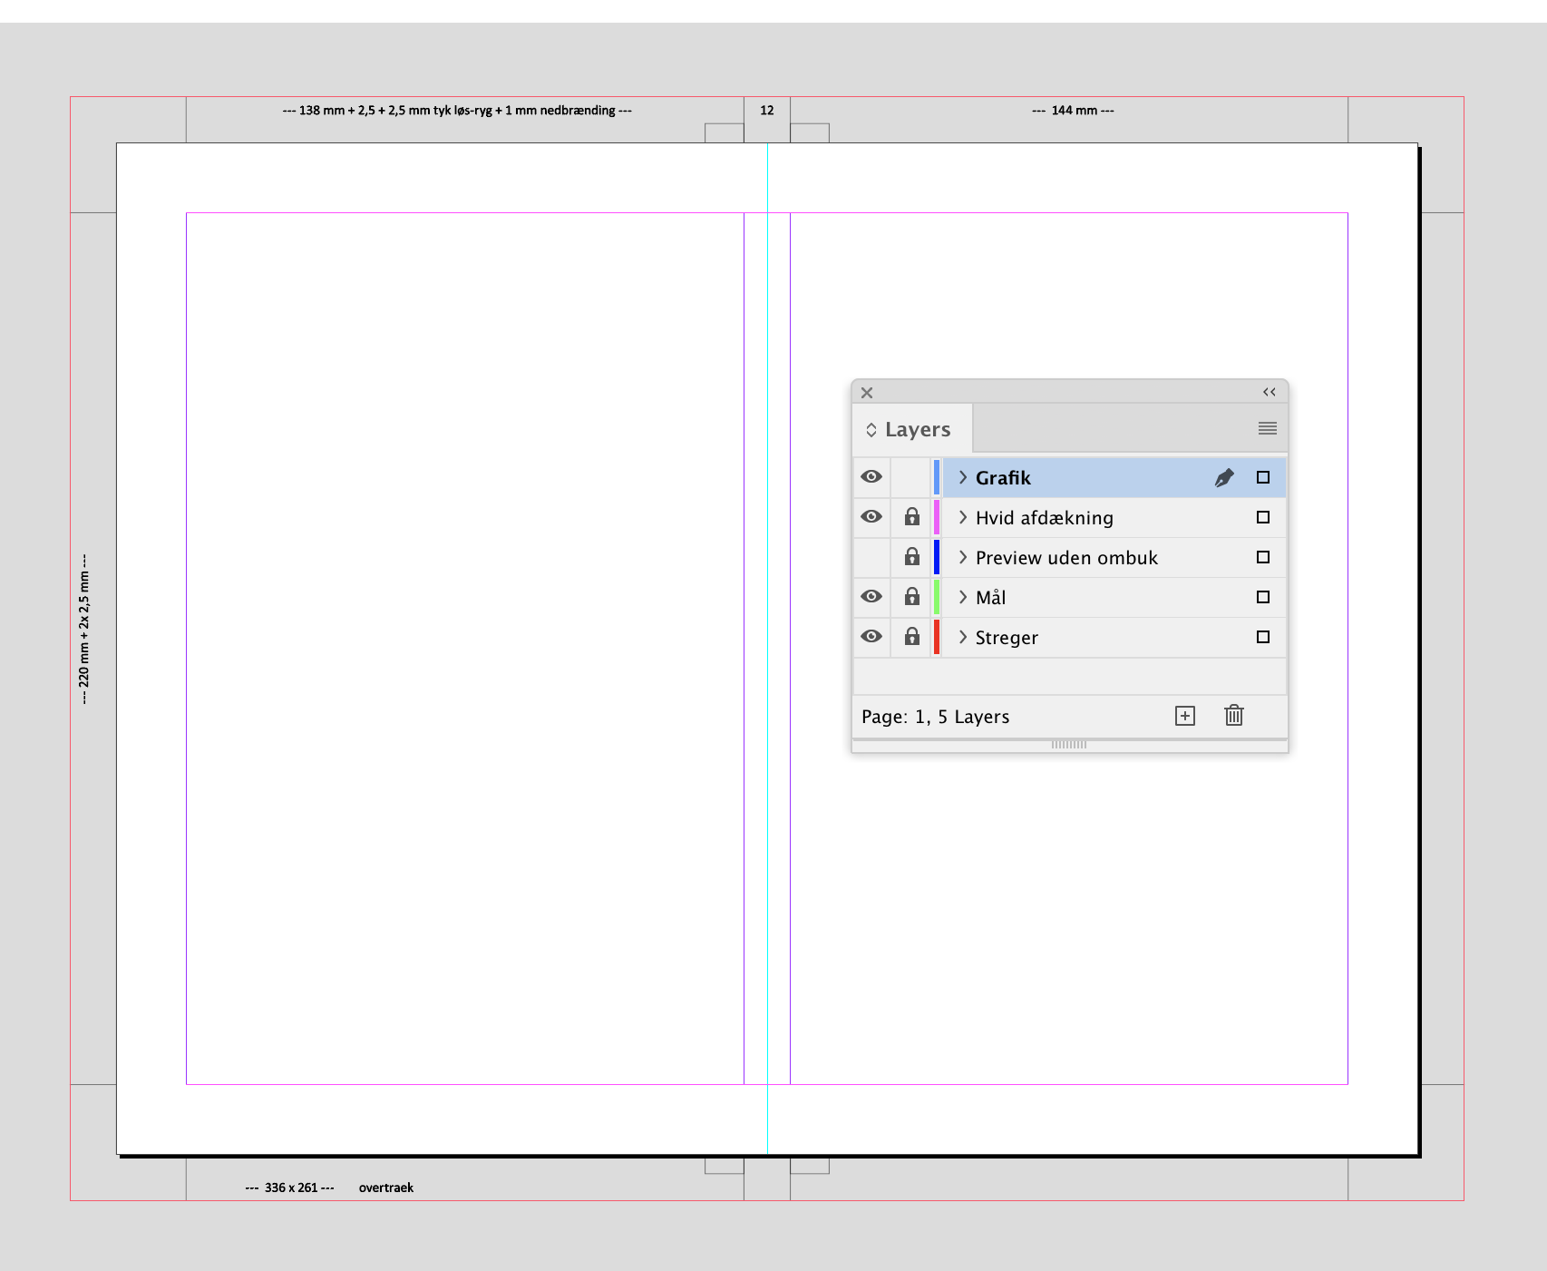
Task: Lock the Grafik layer
Action: tap(912, 477)
